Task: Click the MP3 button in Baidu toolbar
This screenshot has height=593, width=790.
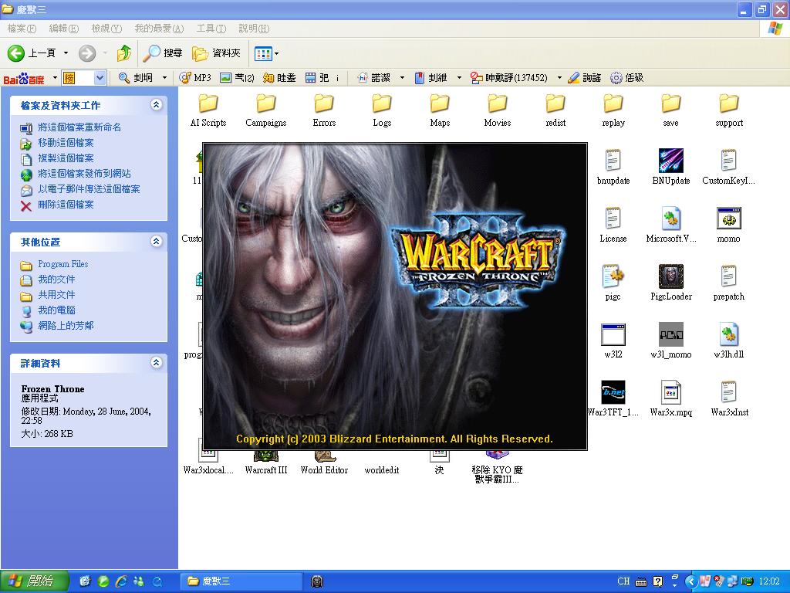Action: pyautogui.click(x=195, y=78)
